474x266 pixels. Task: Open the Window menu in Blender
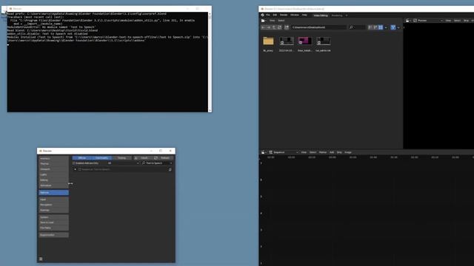coord(295,15)
